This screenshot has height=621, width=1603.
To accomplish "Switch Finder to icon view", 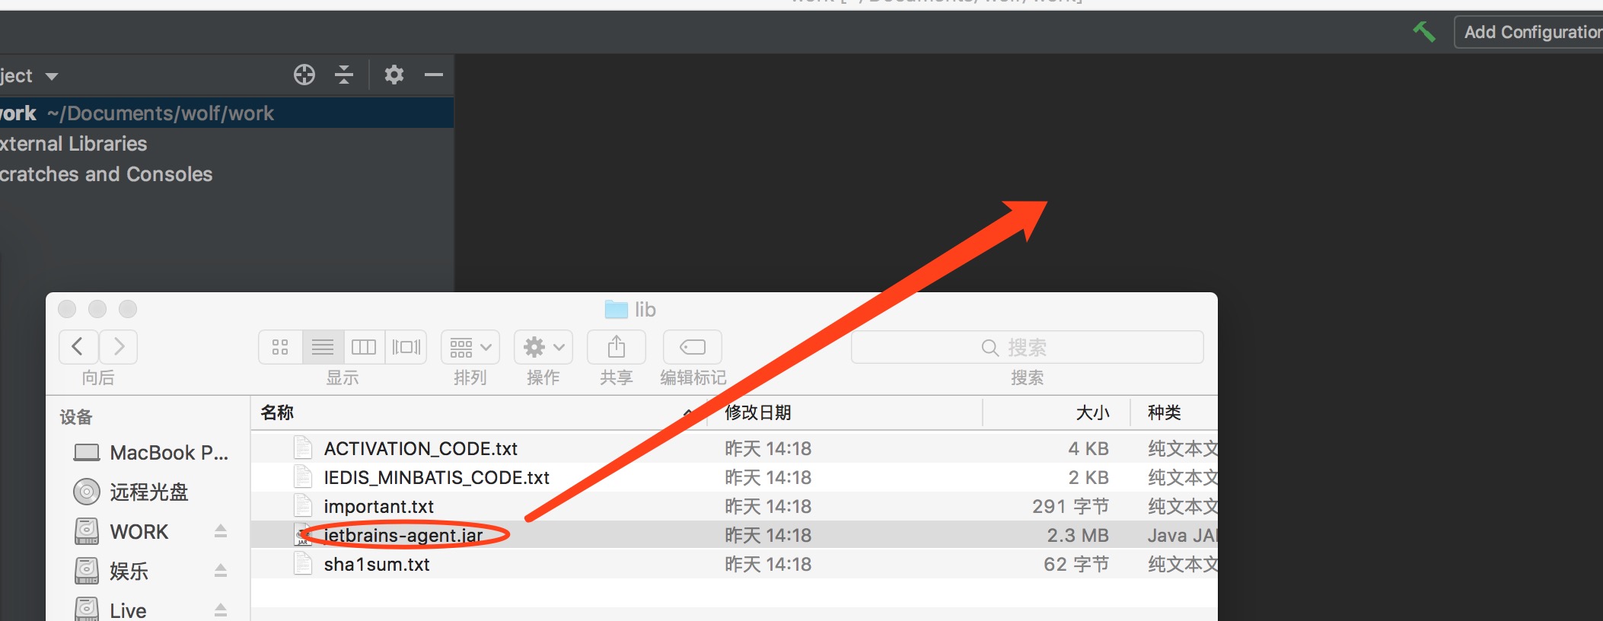I will click(280, 347).
